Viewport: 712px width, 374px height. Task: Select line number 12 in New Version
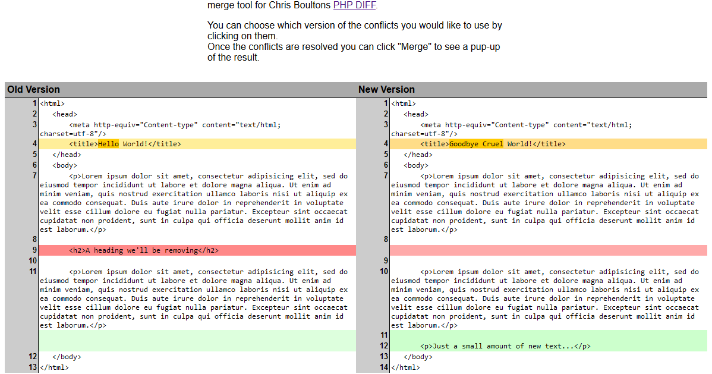pyautogui.click(x=384, y=345)
